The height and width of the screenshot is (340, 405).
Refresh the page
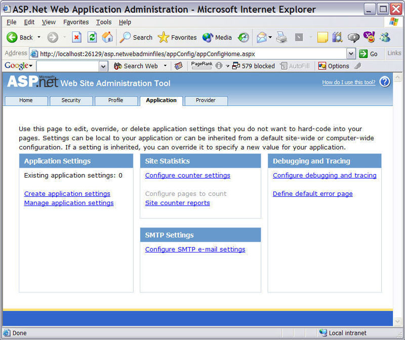pos(92,37)
